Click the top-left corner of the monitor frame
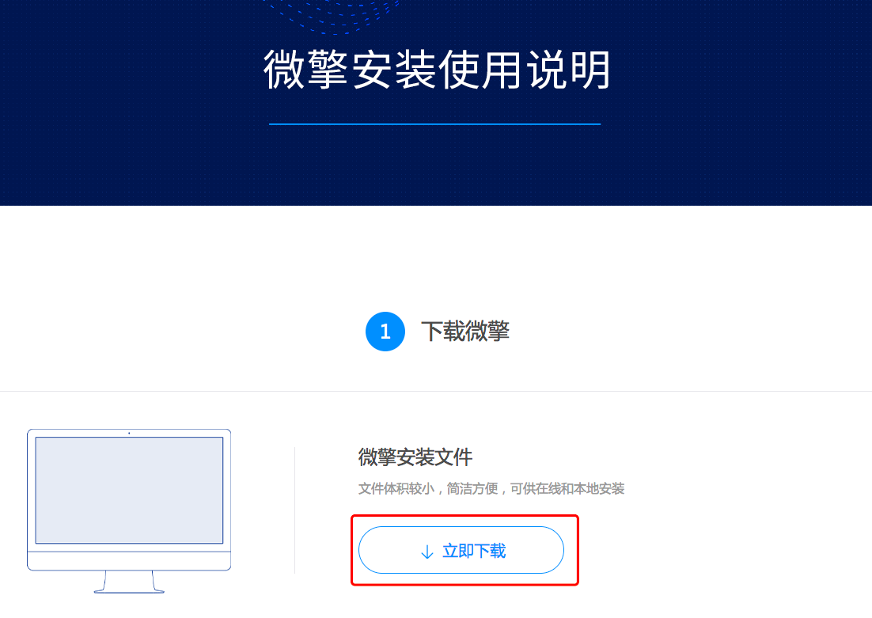 (x=29, y=432)
